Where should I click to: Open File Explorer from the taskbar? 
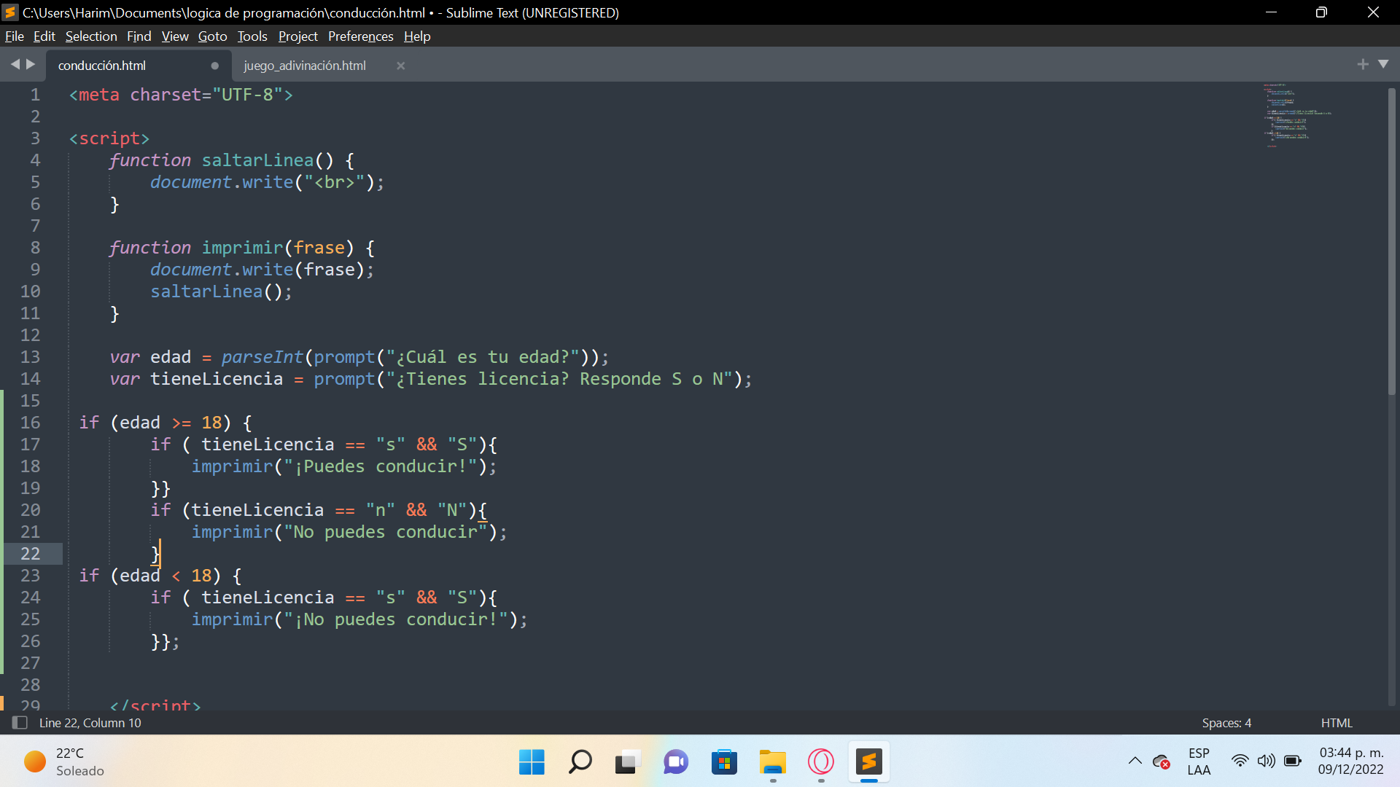tap(772, 762)
